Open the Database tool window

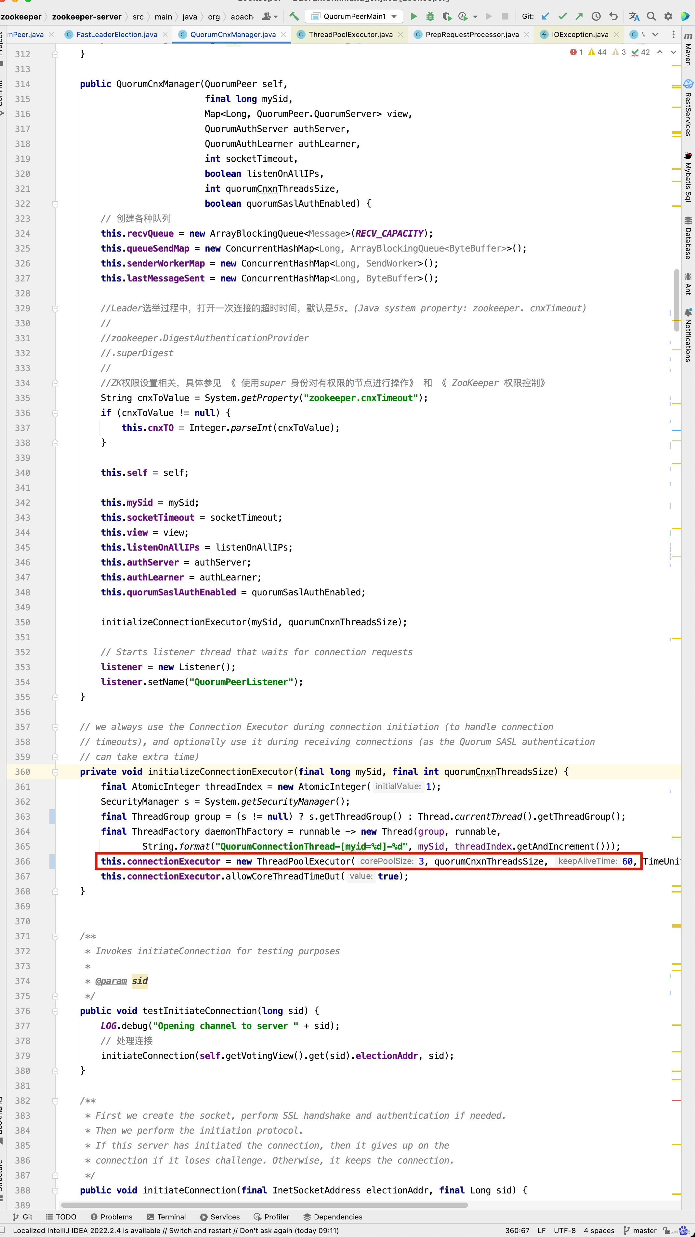point(688,238)
